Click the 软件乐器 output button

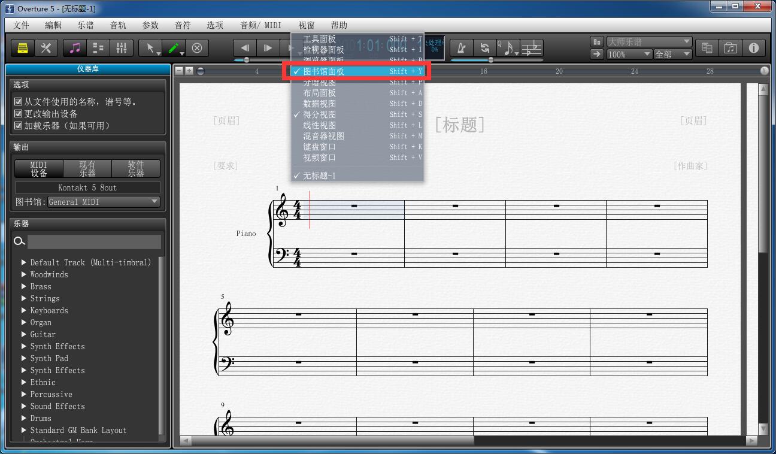136,168
